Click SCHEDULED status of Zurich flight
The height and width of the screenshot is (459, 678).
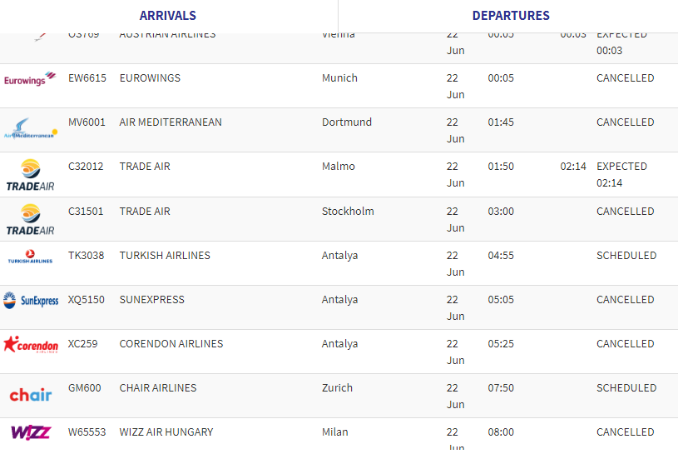pos(626,388)
